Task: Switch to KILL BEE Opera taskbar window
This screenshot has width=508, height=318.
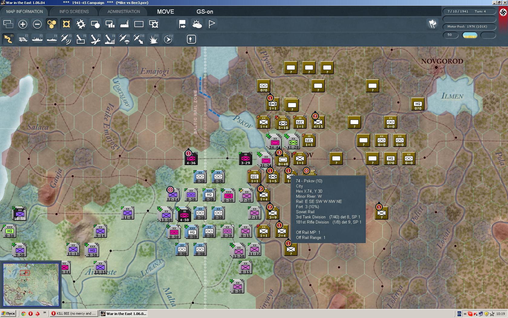Action: click(x=74, y=313)
